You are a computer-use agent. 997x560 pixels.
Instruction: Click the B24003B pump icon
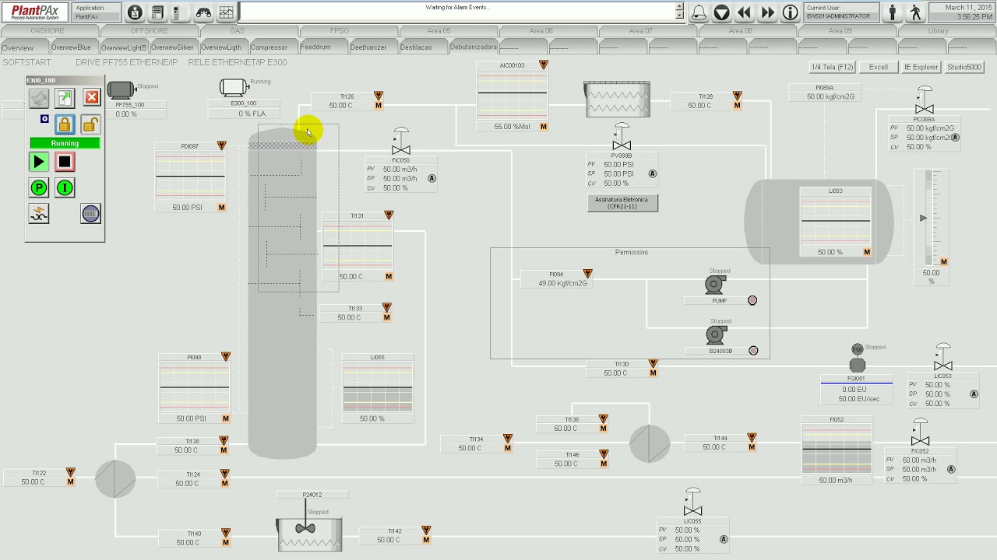[715, 335]
